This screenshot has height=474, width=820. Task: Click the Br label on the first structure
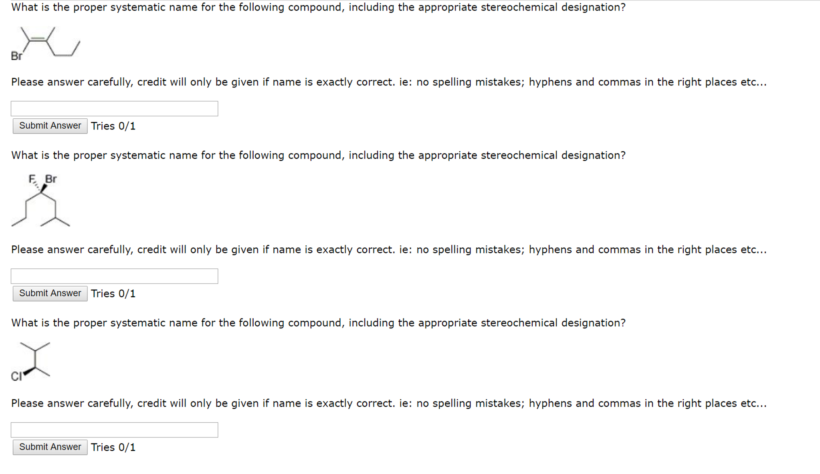(x=16, y=56)
